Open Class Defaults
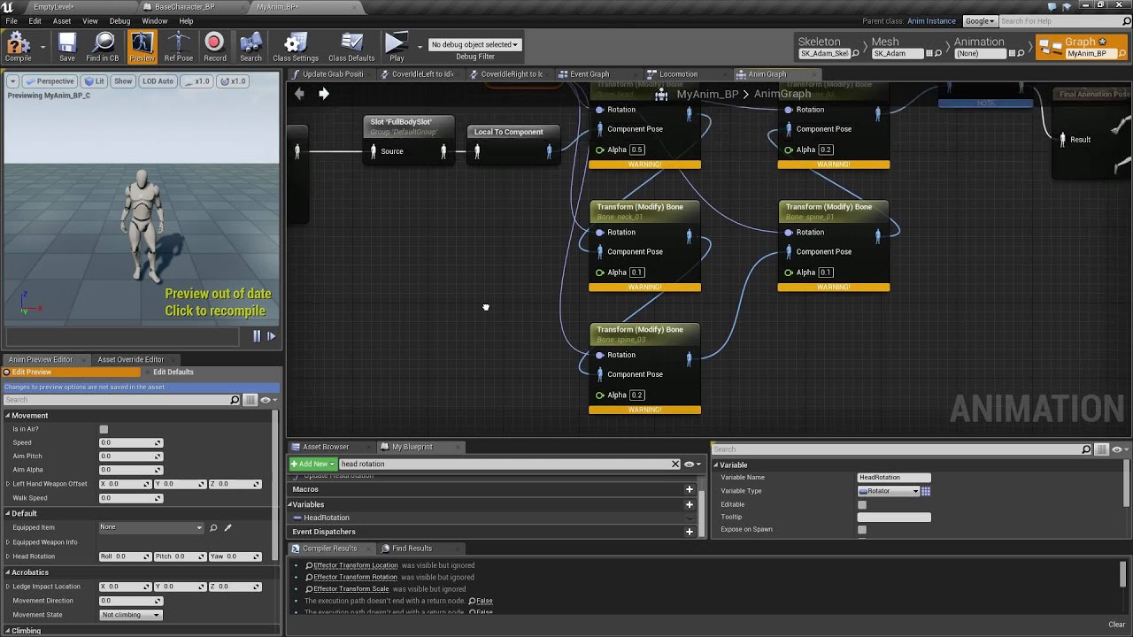The image size is (1133, 637). coord(351,46)
